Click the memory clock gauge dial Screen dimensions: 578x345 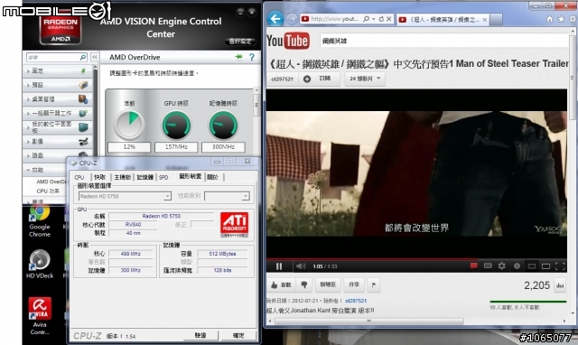(223, 126)
